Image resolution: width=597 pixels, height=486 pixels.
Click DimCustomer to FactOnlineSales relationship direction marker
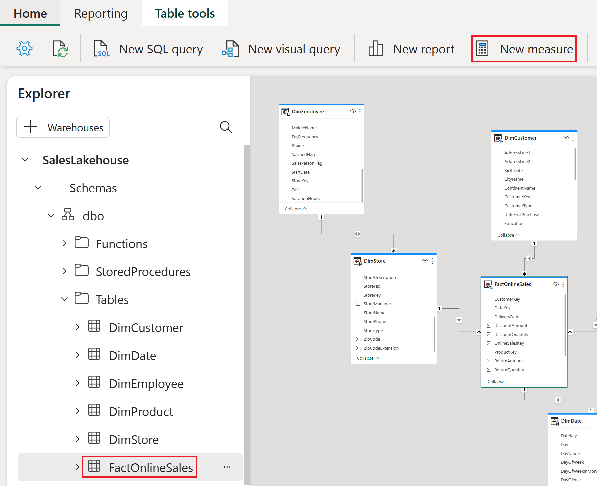click(529, 258)
